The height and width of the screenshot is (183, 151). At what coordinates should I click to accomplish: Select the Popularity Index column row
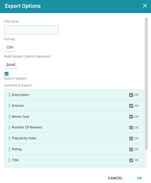point(74,138)
